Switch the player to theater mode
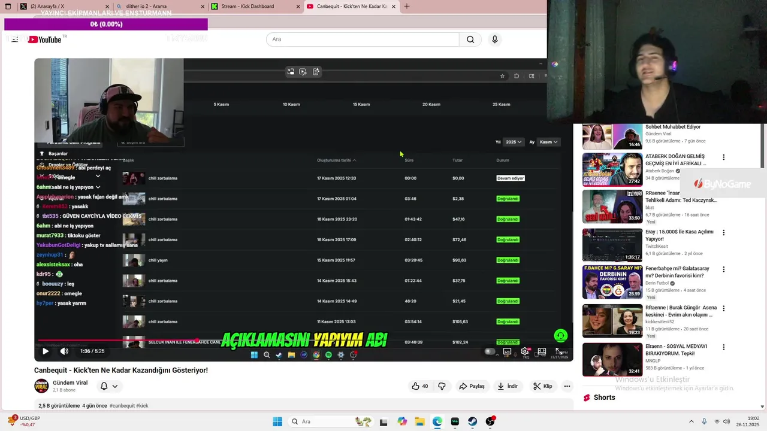Viewport: 767px width, 431px height. pyautogui.click(x=542, y=351)
